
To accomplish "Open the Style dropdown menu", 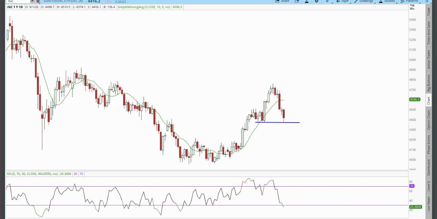I will pyautogui.click(x=343, y=1).
